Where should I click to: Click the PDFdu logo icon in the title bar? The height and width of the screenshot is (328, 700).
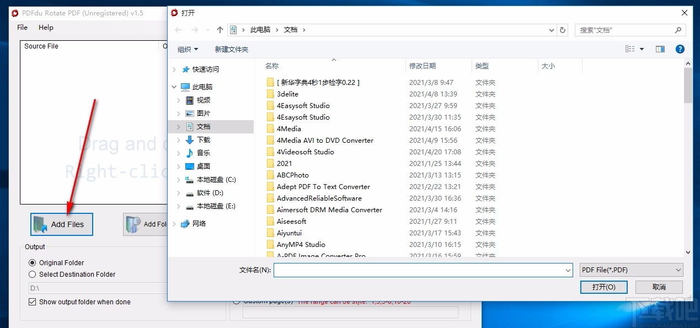[14, 13]
